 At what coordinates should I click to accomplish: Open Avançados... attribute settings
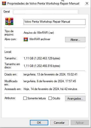(75, 99)
